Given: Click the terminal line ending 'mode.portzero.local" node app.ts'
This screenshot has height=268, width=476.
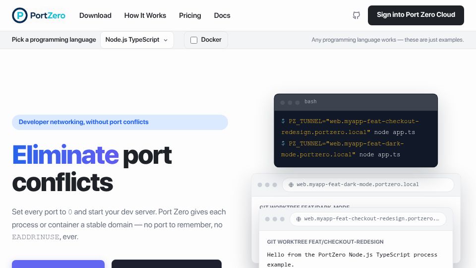Looking at the screenshot, I should tap(341, 155).
